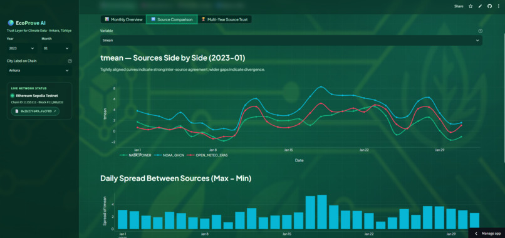Open help tooltip for Variable selector

[480, 31]
